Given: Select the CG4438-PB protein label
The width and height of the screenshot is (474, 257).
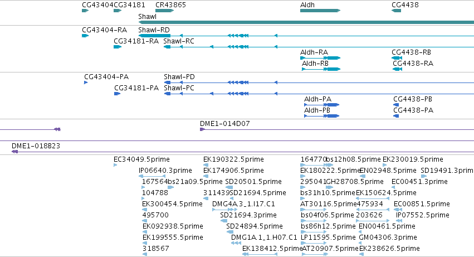Looking at the screenshot, I should [413, 99].
